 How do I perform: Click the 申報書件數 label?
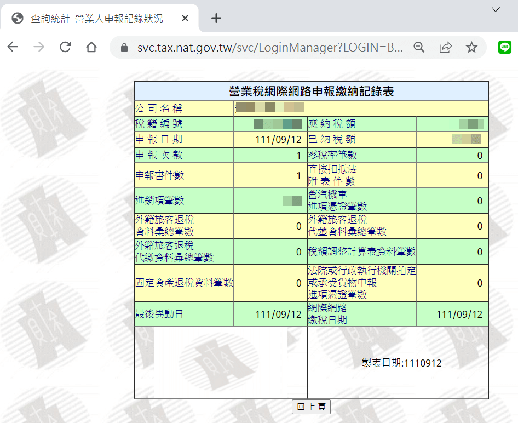159,175
